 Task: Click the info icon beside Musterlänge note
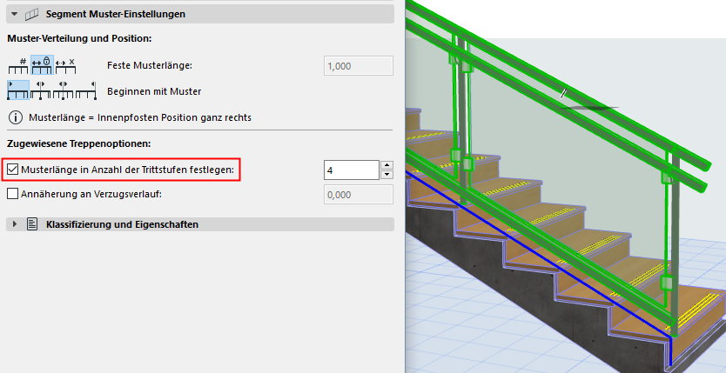tap(16, 117)
